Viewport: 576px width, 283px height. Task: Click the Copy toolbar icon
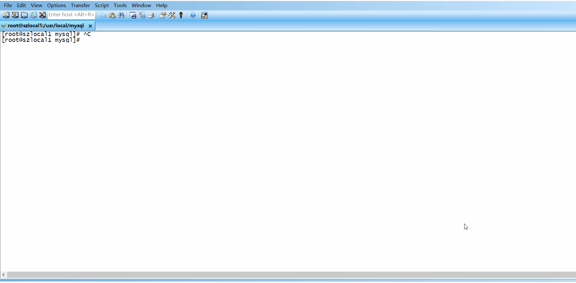click(103, 15)
